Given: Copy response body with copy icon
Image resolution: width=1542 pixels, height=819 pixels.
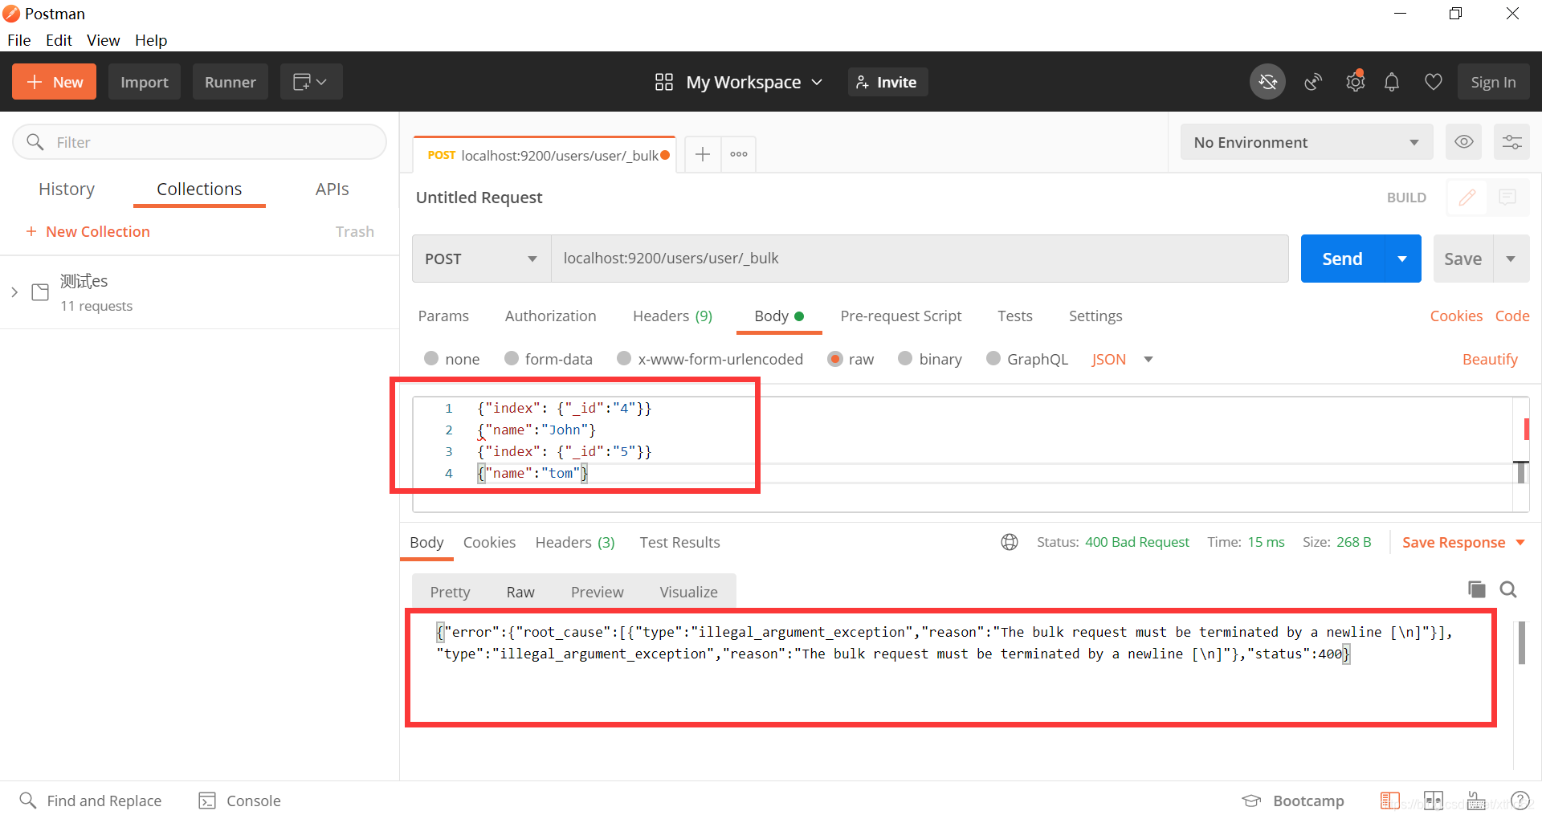Looking at the screenshot, I should point(1476,589).
